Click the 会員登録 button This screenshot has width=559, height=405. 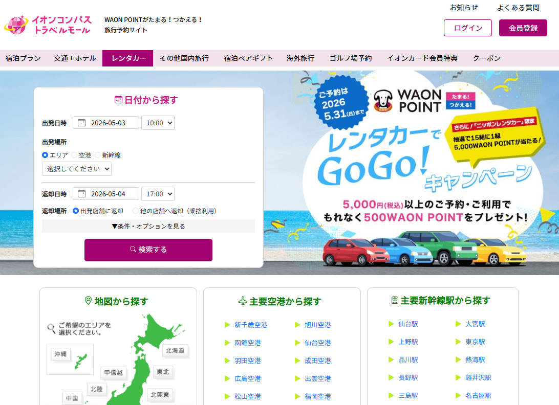pyautogui.click(x=523, y=28)
